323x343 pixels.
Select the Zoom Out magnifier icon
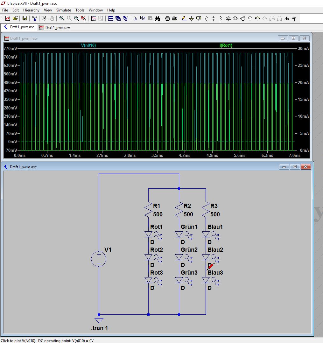(76, 18)
